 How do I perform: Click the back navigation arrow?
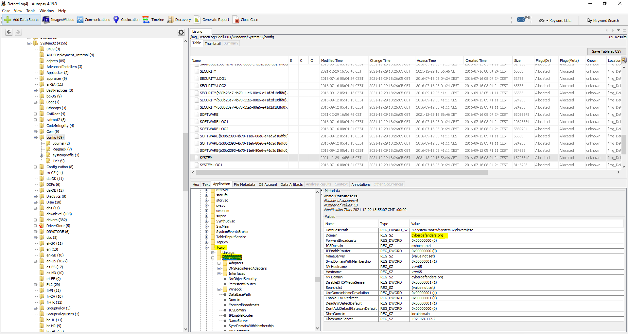click(9, 32)
